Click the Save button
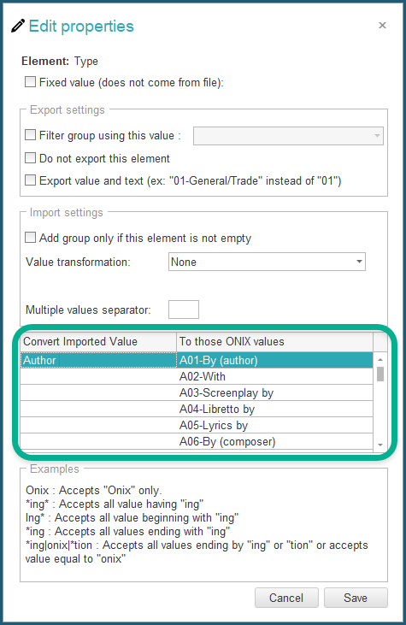The width and height of the screenshot is (406, 625). pyautogui.click(x=356, y=598)
